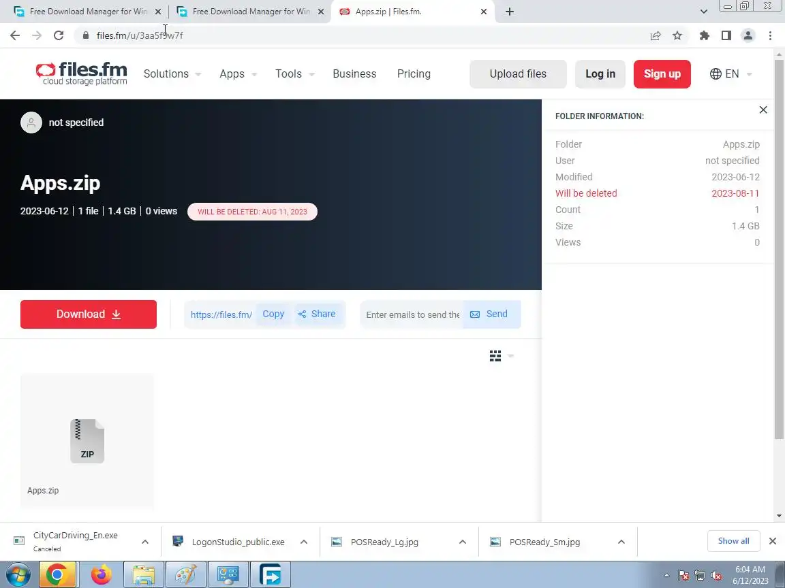Open the Business page
Image resolution: width=785 pixels, height=588 pixels.
point(354,74)
